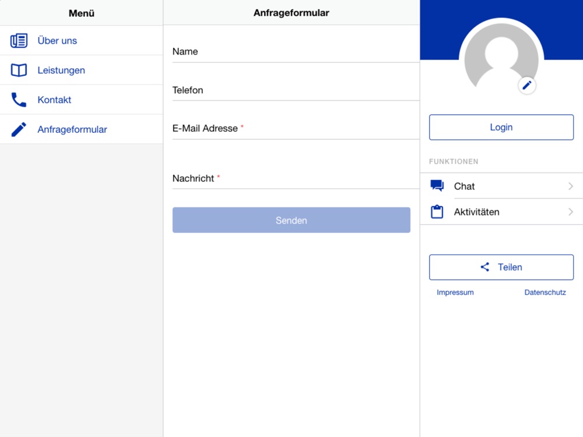Screen dimensions: 583x437
Task: Click the clipboard icon for Aktivitäten
Action: [x=437, y=212]
